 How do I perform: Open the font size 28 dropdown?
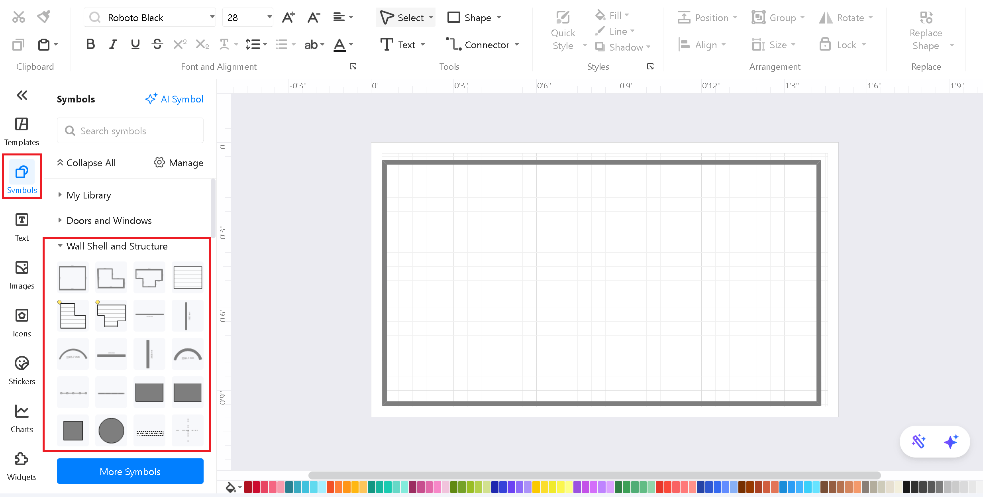pos(269,17)
